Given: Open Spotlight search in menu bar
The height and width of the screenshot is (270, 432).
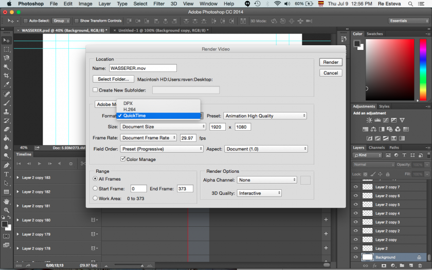Looking at the screenshot, I should coord(410,4).
